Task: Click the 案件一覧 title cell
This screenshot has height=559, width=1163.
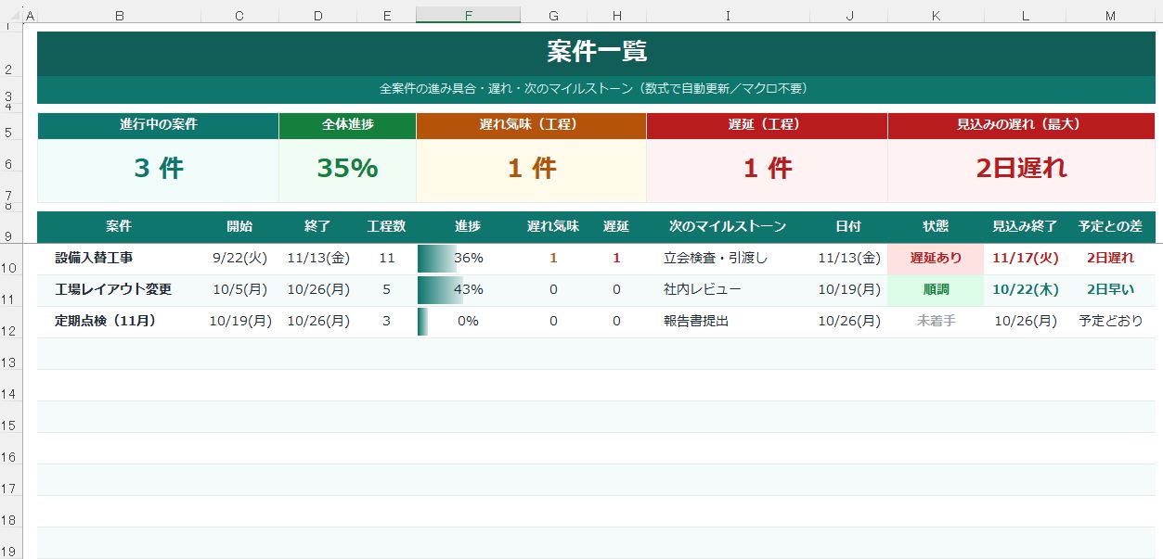Action: coord(597,53)
